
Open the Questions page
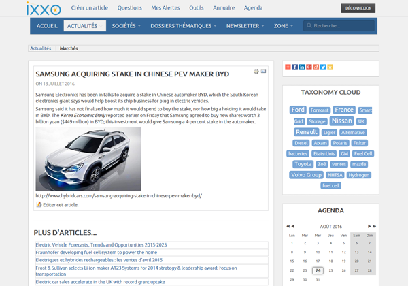[x=130, y=8]
